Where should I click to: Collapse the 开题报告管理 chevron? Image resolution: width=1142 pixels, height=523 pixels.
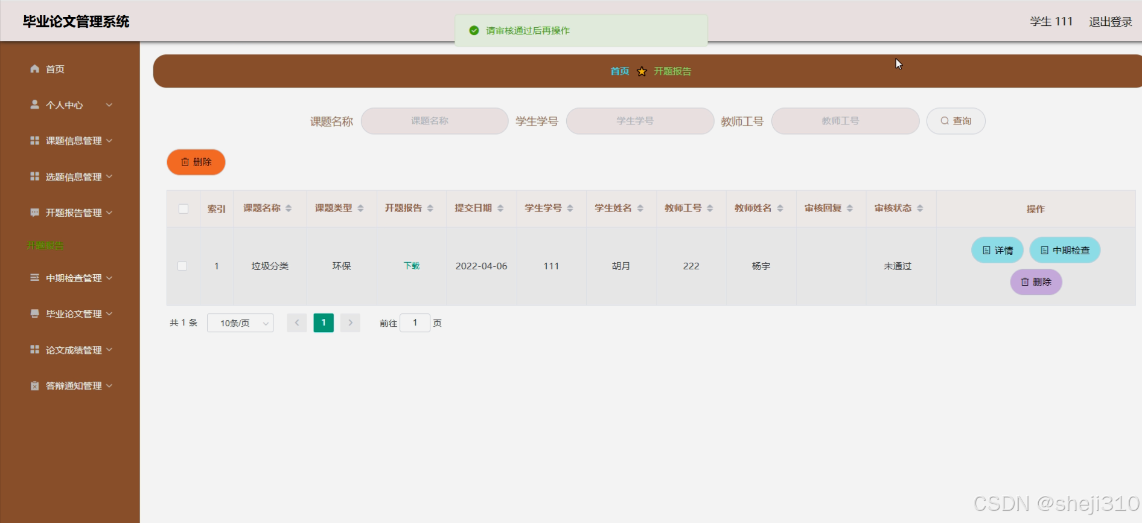click(x=109, y=213)
